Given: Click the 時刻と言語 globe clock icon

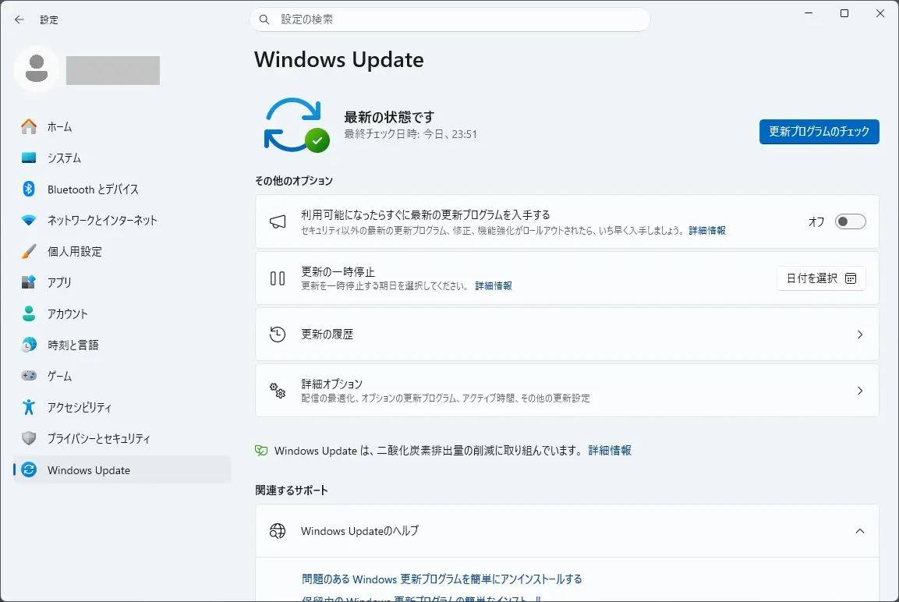Looking at the screenshot, I should 29,345.
